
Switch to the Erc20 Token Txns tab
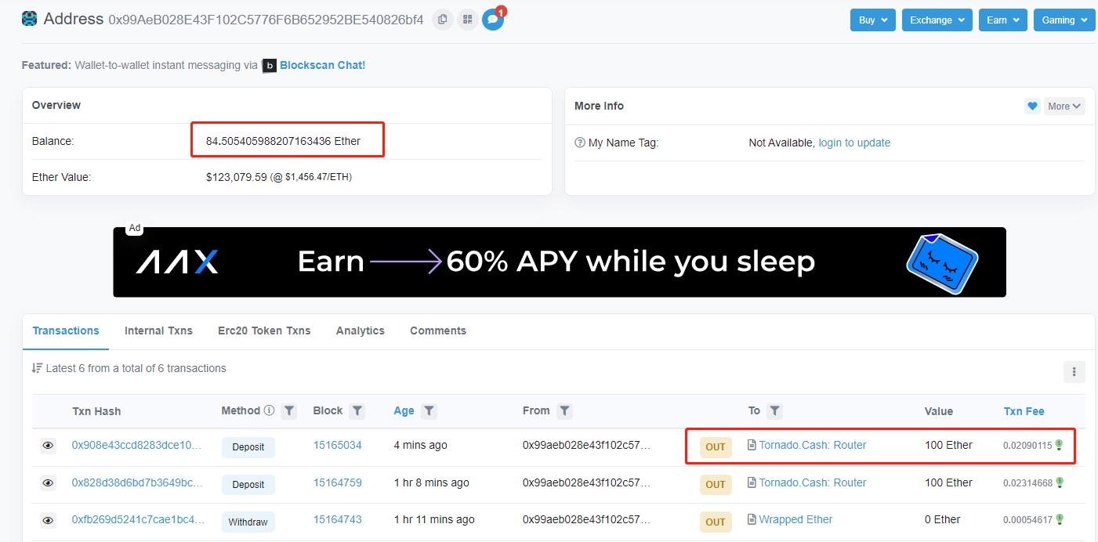[x=264, y=331]
